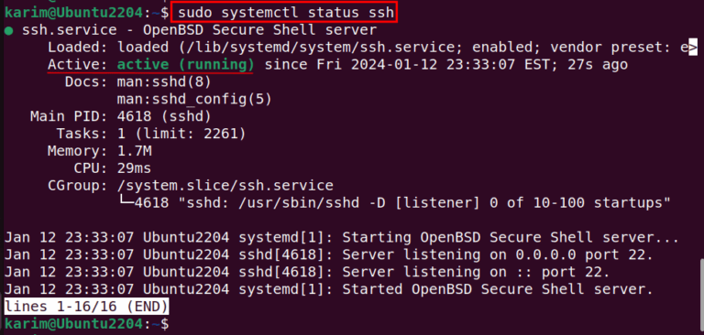Image resolution: width=704 pixels, height=335 pixels.
Task: Click the CPU 29ms value
Action: pyautogui.click(x=134, y=168)
